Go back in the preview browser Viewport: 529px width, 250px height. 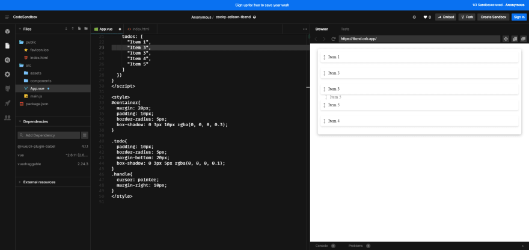316,39
